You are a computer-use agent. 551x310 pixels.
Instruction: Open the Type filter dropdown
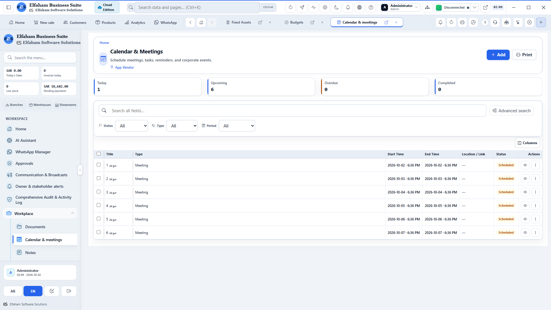click(x=182, y=126)
